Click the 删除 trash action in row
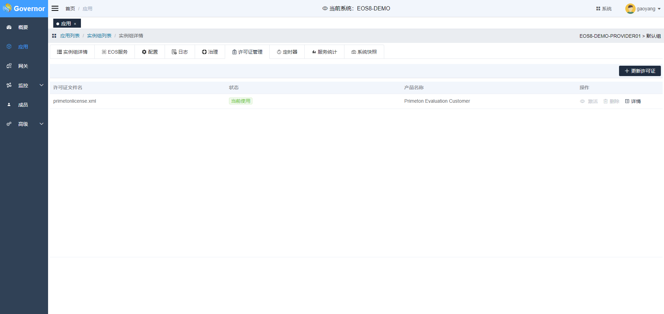Image resolution: width=664 pixels, height=314 pixels. pyautogui.click(x=611, y=101)
